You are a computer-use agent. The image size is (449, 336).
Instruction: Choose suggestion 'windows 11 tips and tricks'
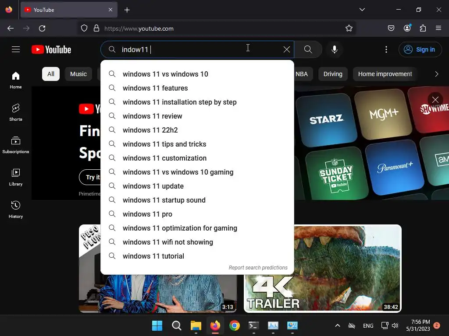(x=197, y=144)
